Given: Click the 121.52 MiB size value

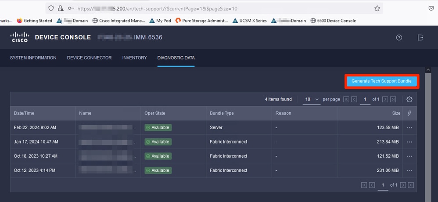Looking at the screenshot, I should pos(388,156).
